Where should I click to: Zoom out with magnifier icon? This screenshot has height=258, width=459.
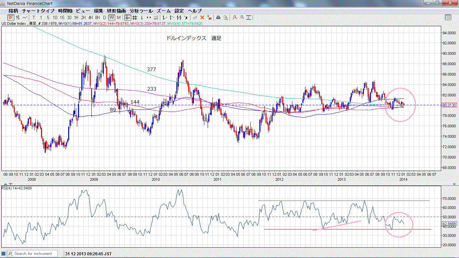click(242, 17)
